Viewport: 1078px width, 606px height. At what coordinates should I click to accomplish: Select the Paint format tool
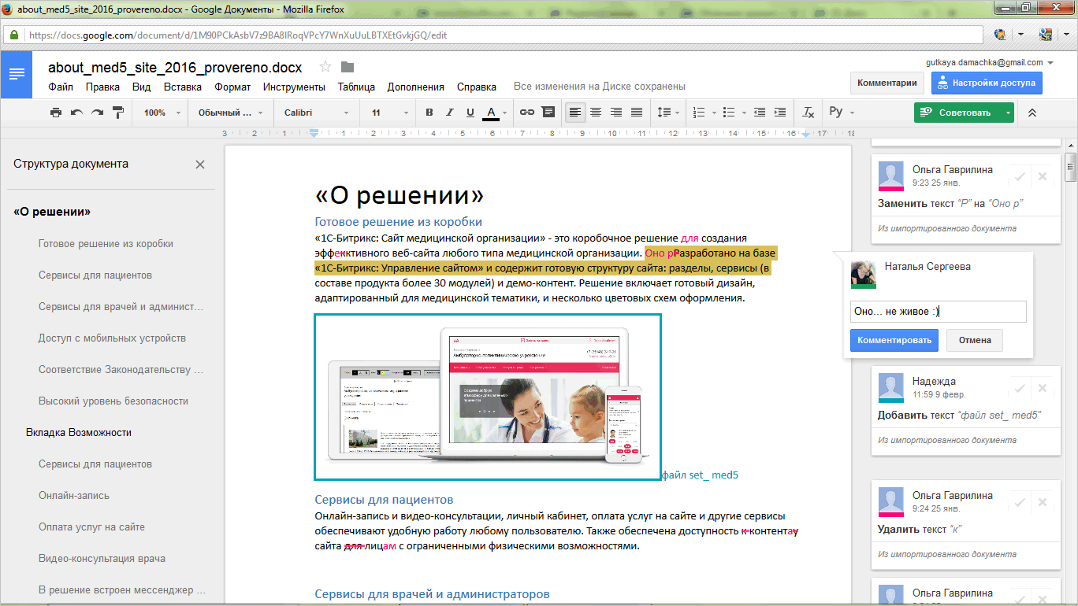tap(118, 113)
